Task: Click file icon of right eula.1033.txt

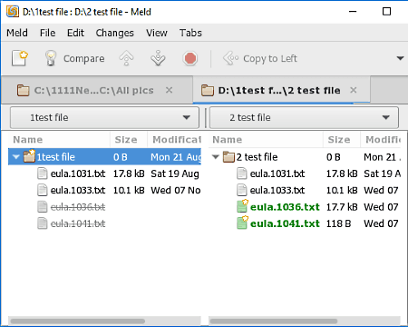Action: click(242, 191)
